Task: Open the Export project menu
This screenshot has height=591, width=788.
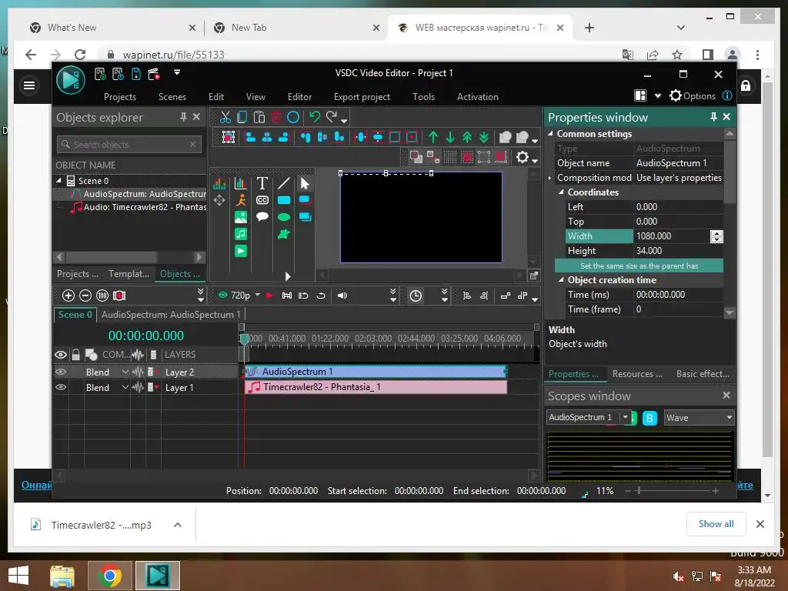Action: [362, 96]
